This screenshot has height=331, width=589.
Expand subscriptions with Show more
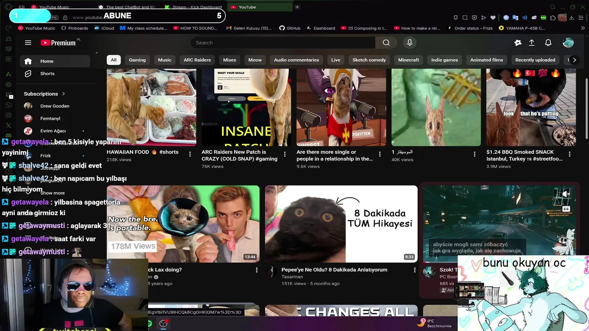52,193
